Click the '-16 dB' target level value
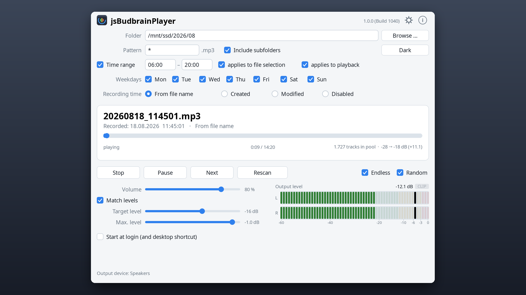The height and width of the screenshot is (295, 526). coord(251,211)
